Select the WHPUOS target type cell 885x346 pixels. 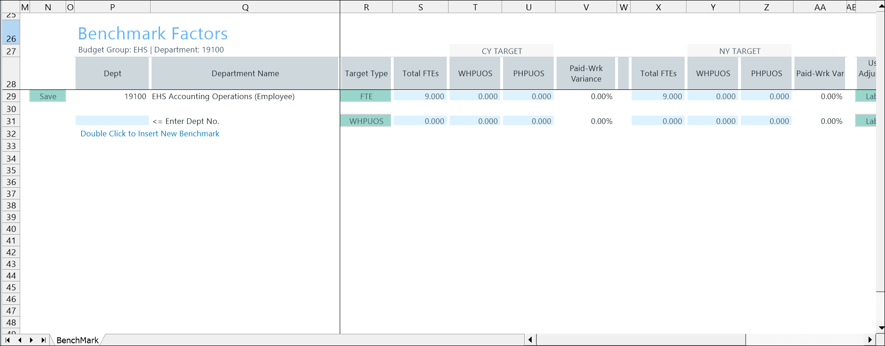pyautogui.click(x=366, y=121)
